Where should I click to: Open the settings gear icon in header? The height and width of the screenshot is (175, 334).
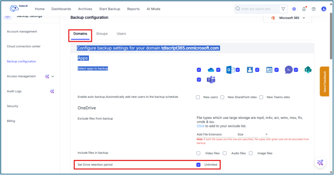[x=294, y=9]
